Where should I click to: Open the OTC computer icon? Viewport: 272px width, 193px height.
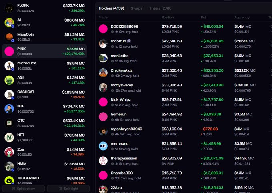coord(9,123)
